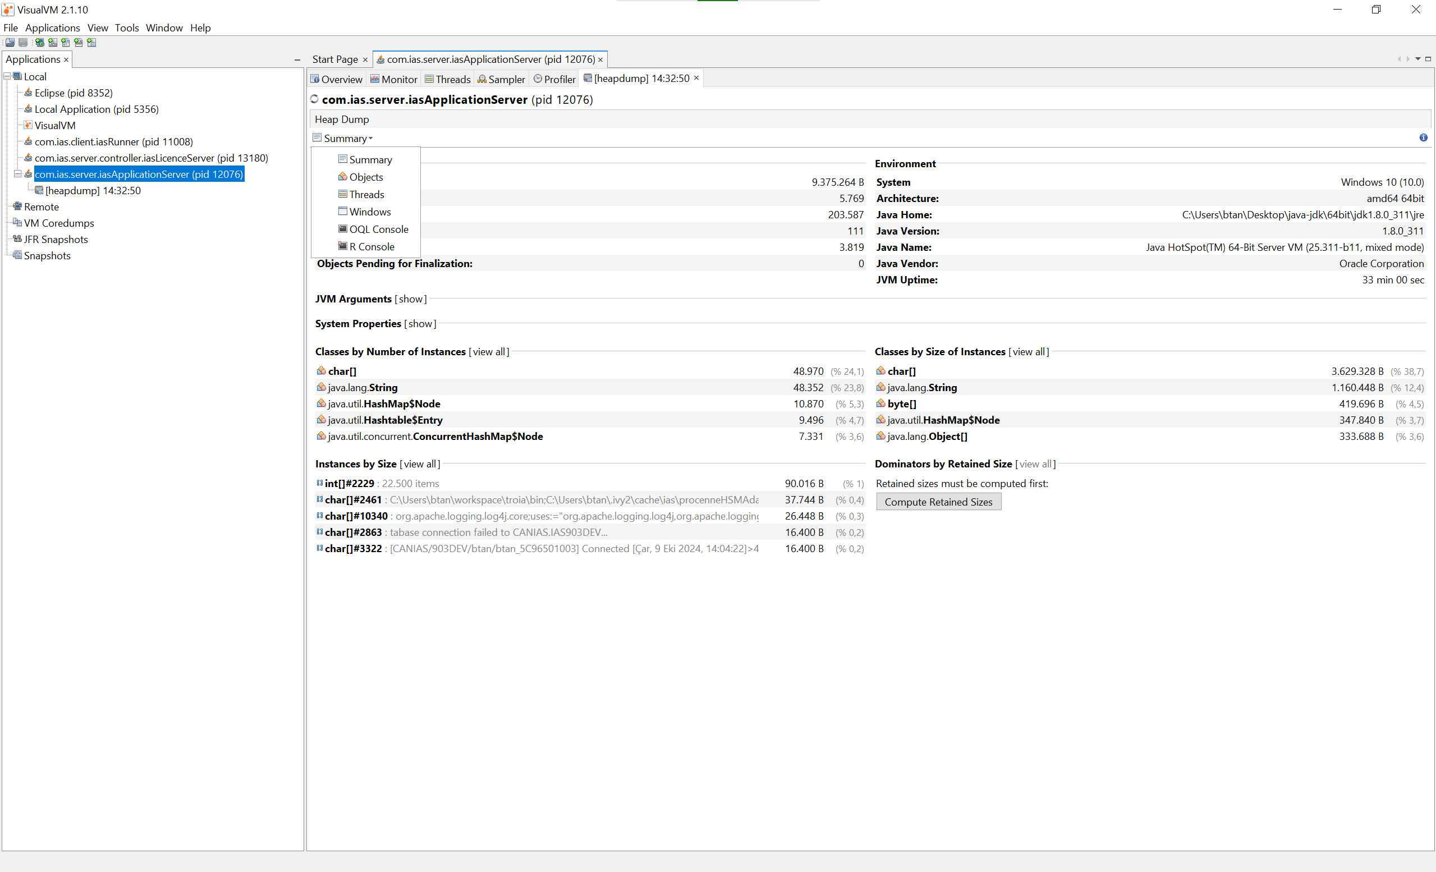Select OQL Console in the dropdown list
The width and height of the screenshot is (1436, 872).
[366, 229]
